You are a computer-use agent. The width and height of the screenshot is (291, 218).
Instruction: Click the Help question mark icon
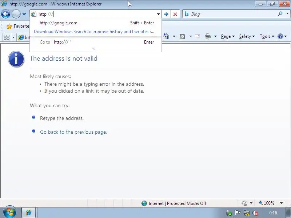point(280,36)
